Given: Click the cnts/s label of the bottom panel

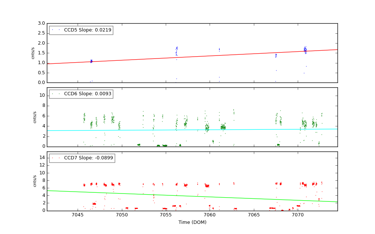Looking at the screenshot, I should click(x=35, y=181).
